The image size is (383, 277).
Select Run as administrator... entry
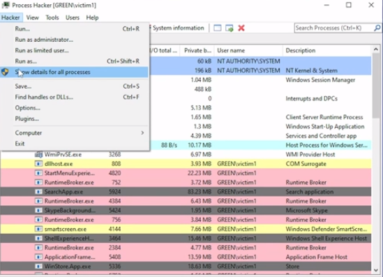pos(74,40)
